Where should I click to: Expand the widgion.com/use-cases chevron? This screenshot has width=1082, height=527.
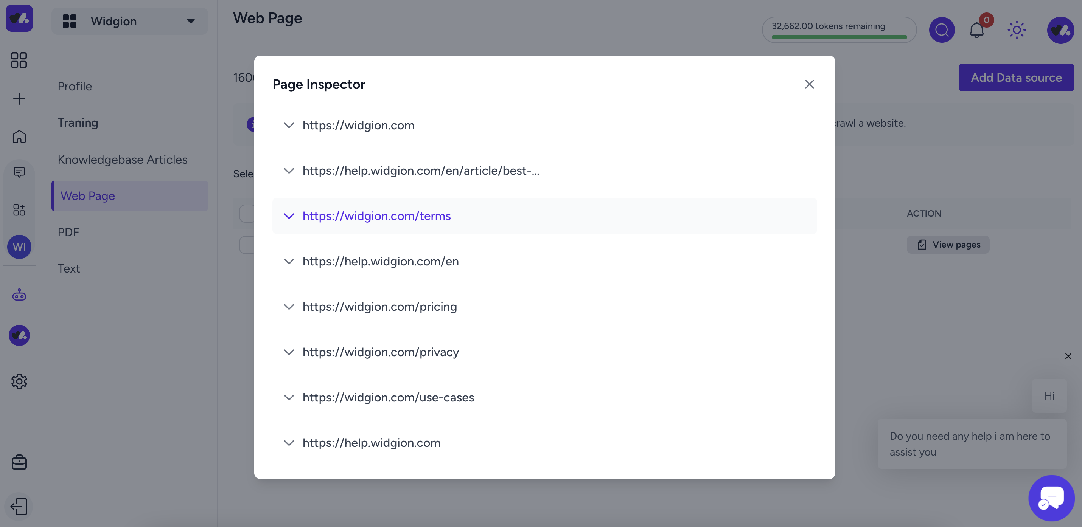coord(289,397)
